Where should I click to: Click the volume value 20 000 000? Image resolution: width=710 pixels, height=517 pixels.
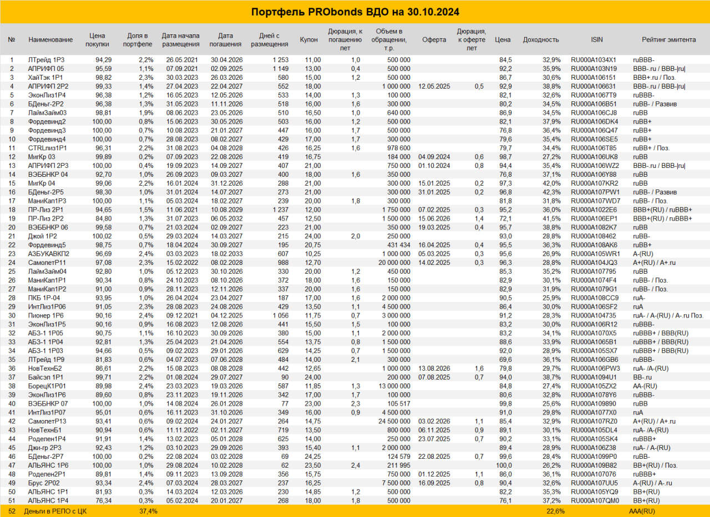pyautogui.click(x=394, y=263)
